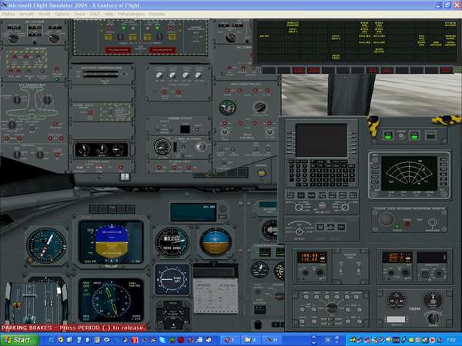462x346 pixels.
Task: Click the fourth white toggle switch in row
Action: pyautogui.click(x=199, y=75)
